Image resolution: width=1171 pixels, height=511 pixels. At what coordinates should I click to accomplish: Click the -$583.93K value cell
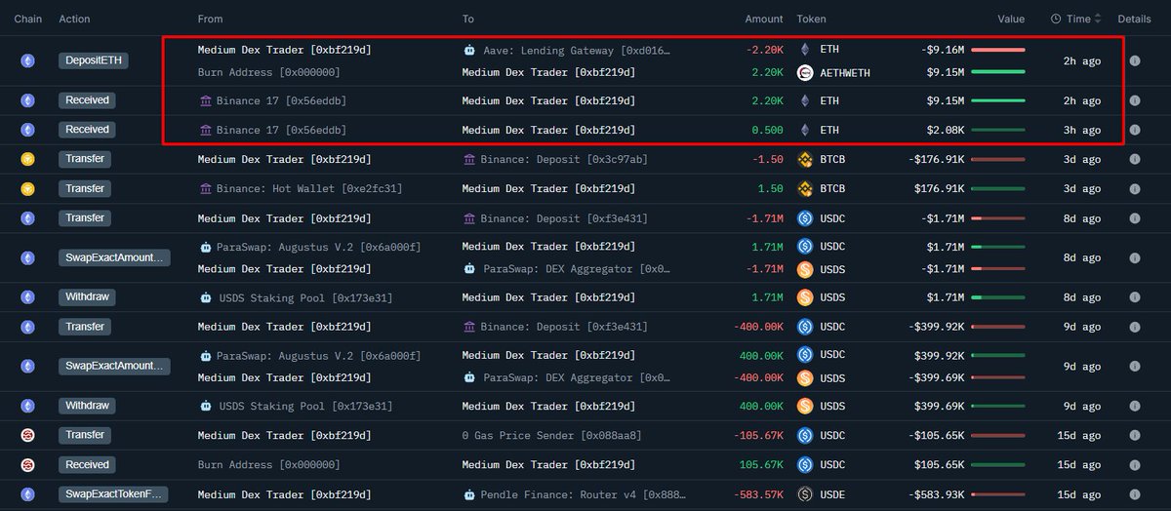938,494
